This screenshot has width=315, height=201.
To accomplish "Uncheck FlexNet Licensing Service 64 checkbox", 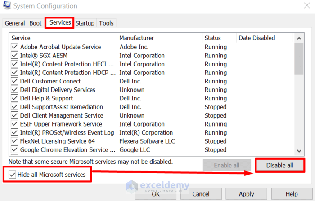I will click(x=14, y=141).
